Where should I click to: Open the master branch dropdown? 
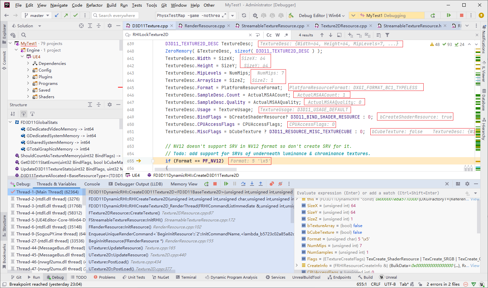pos(37,15)
